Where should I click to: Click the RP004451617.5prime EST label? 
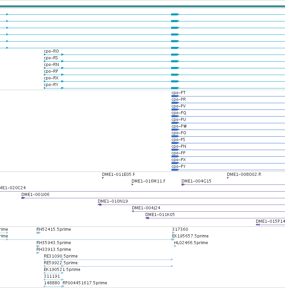click(x=85, y=283)
